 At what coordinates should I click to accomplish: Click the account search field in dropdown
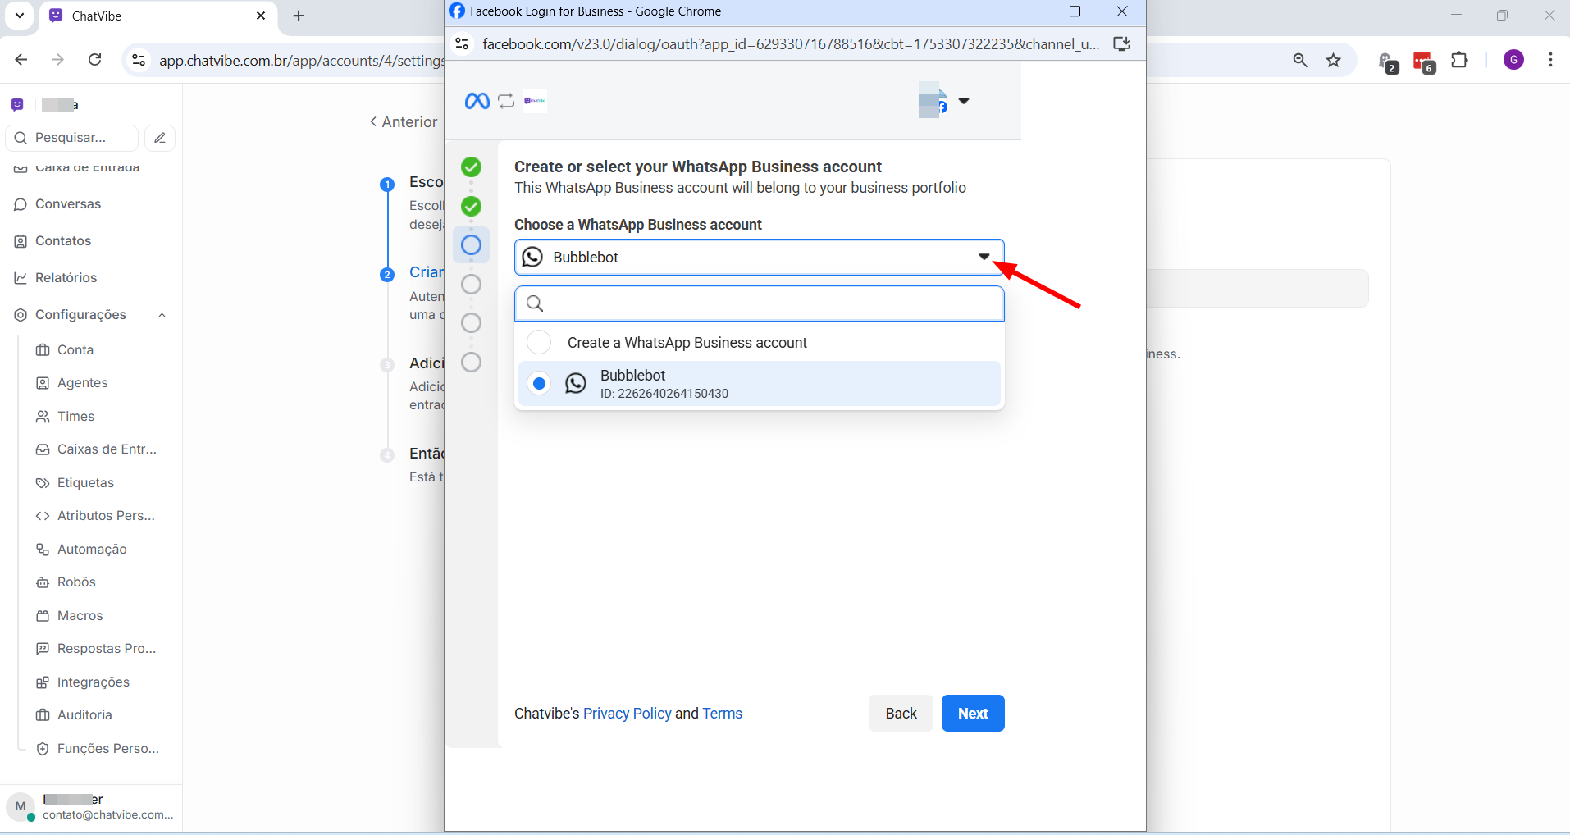[760, 303]
